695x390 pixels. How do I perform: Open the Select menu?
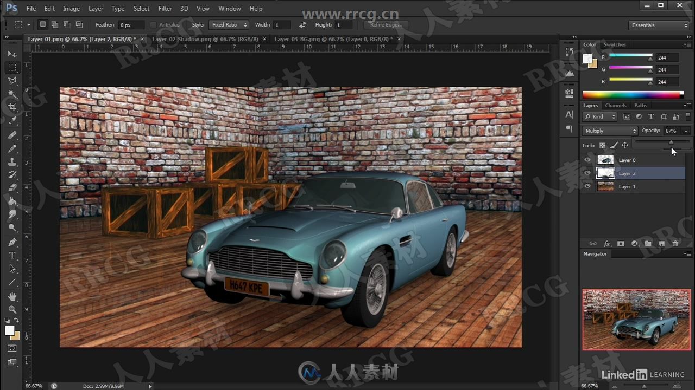[x=141, y=9]
